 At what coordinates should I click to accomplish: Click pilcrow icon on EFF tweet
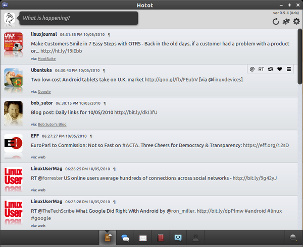point(91,136)
